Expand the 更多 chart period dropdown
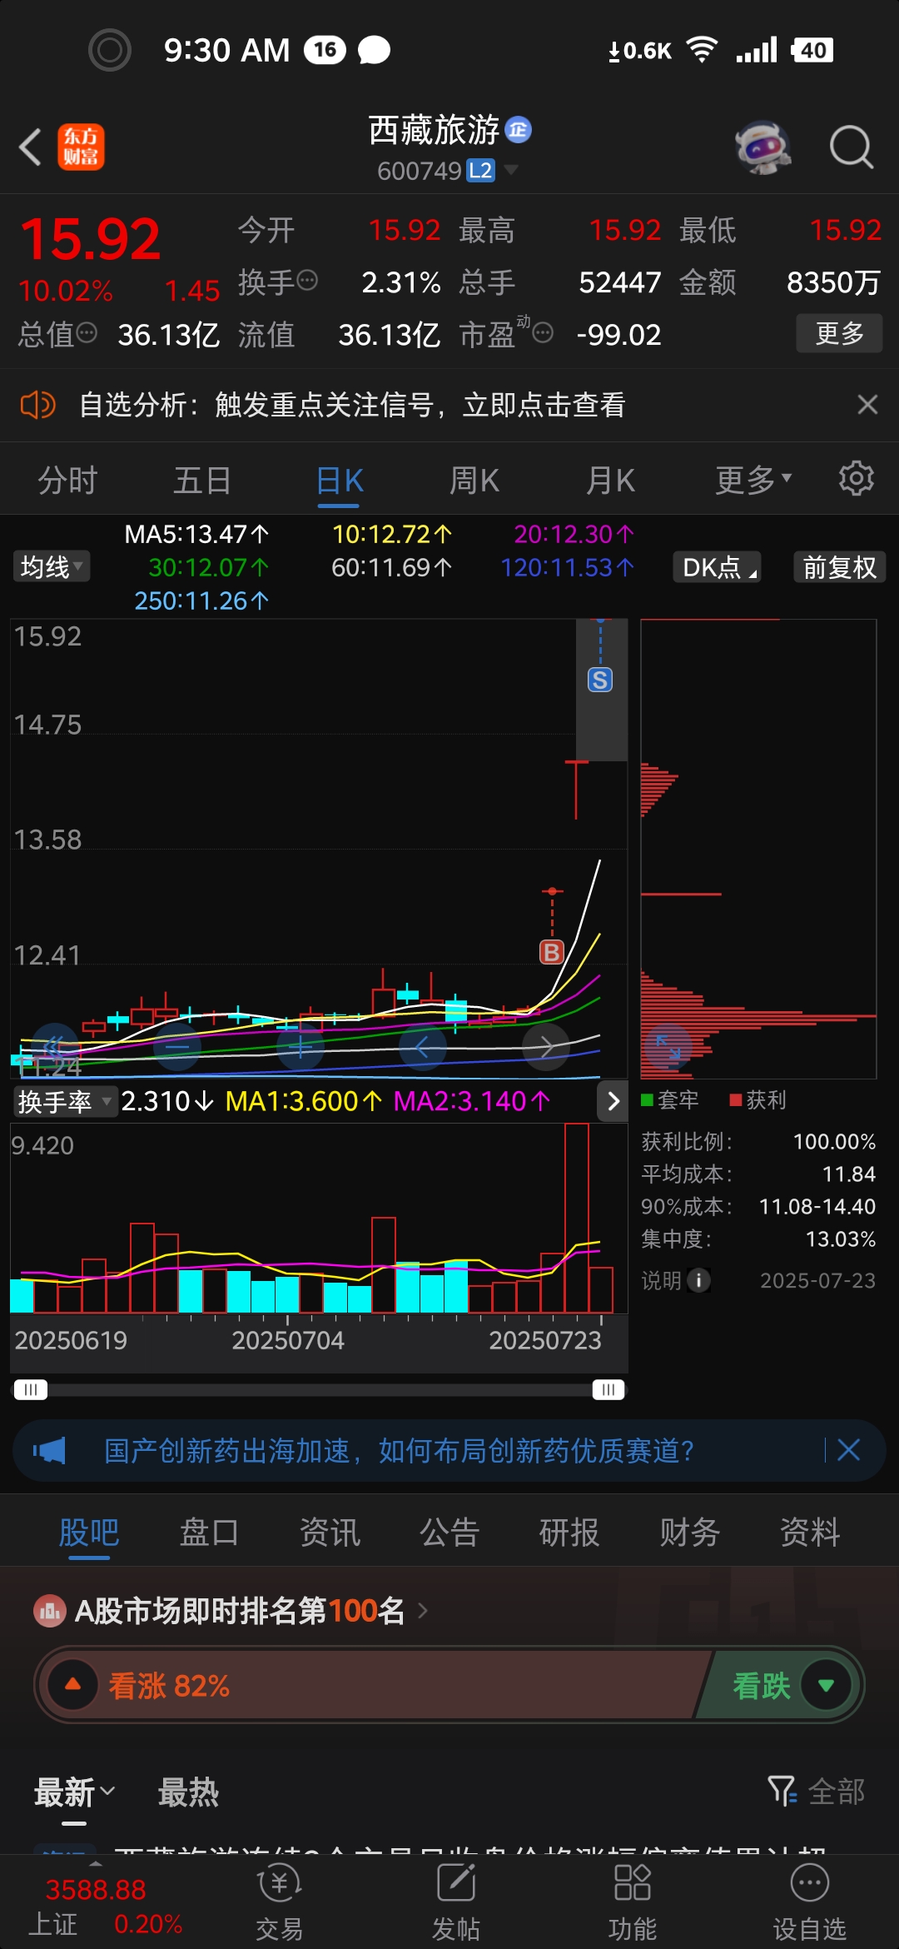Screen dimensions: 899x1949 [753, 481]
